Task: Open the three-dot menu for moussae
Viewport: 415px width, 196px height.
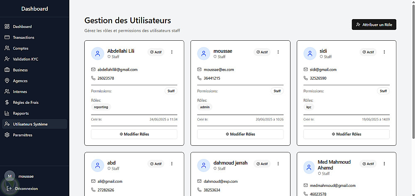Action: [x=278, y=52]
